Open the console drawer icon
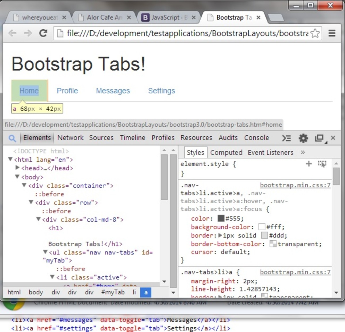This screenshot has height=332, width=345. coord(286,138)
